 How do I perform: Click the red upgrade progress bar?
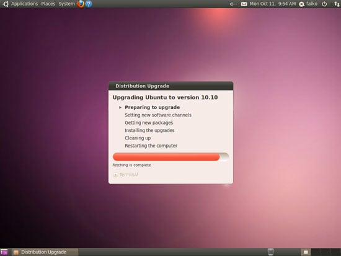point(170,157)
